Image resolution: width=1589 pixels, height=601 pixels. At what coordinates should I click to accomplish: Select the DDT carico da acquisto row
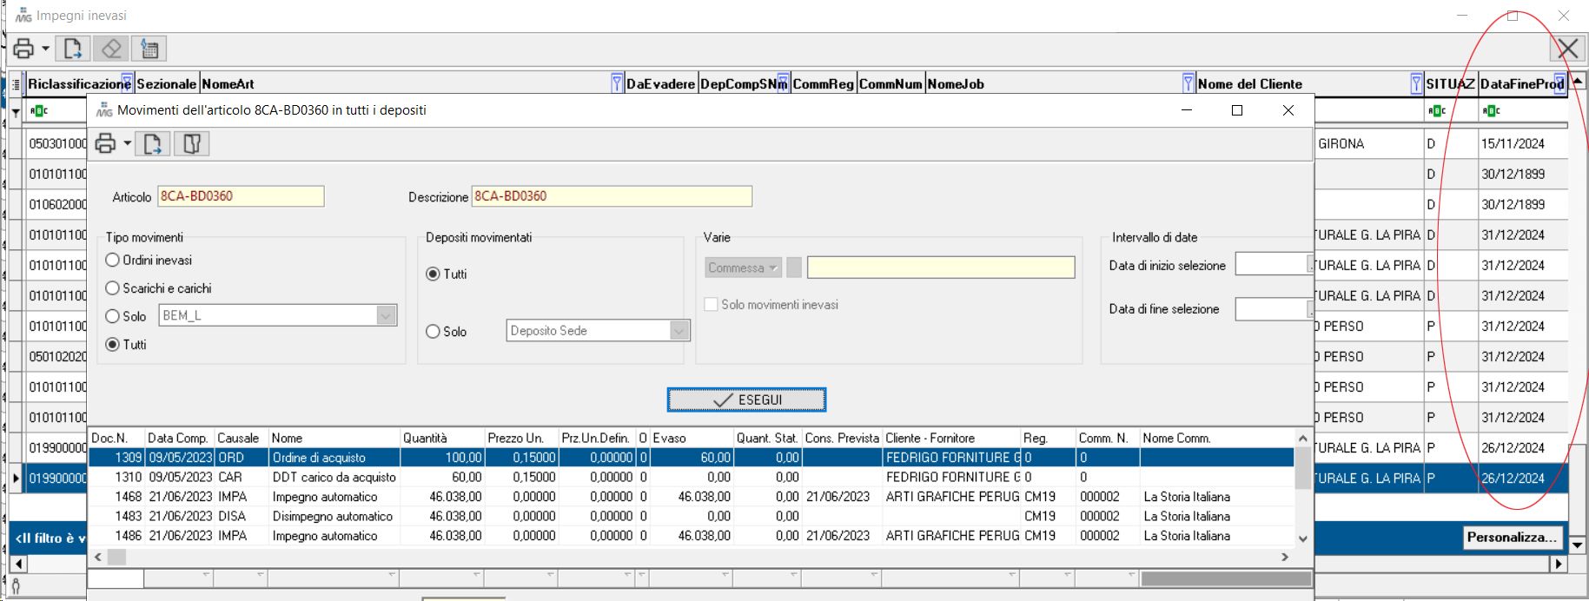(x=692, y=477)
